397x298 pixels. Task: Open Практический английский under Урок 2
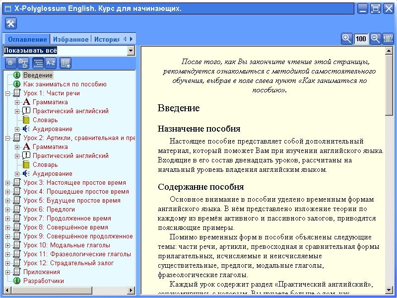[70, 155]
